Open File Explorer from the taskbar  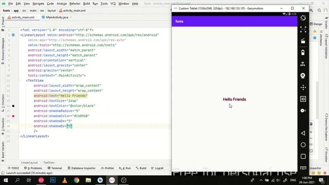tap(88, 180)
